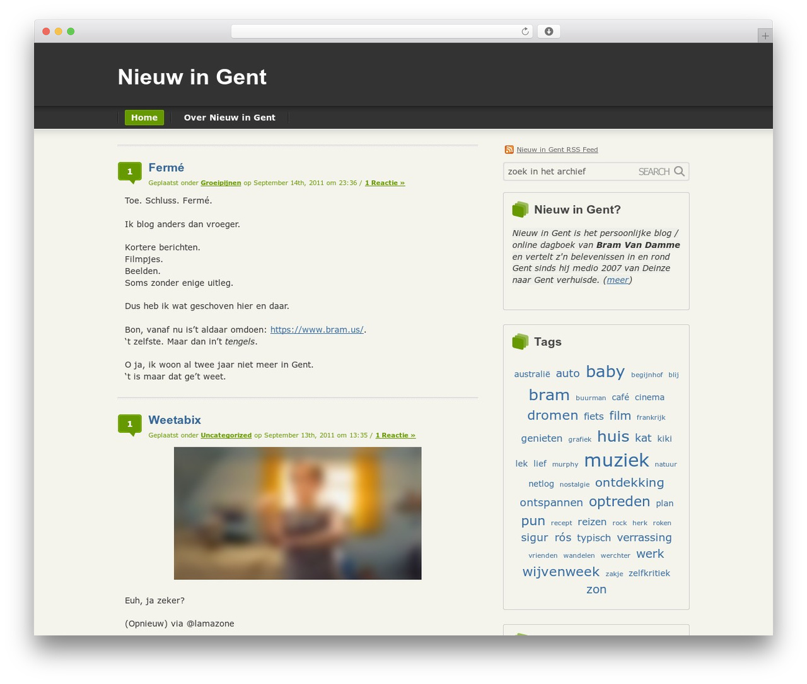The width and height of the screenshot is (807, 684).
Task: Follow the 'meer' link in sidebar
Action: tap(618, 280)
